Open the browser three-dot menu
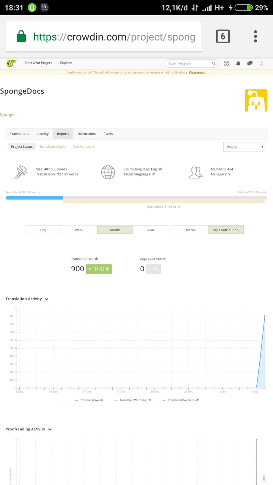Image resolution: width=273 pixels, height=485 pixels. tap(256, 36)
